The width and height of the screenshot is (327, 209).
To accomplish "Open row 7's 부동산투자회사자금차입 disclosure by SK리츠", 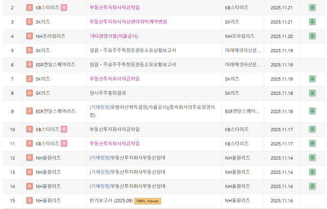I will pos(114,79).
